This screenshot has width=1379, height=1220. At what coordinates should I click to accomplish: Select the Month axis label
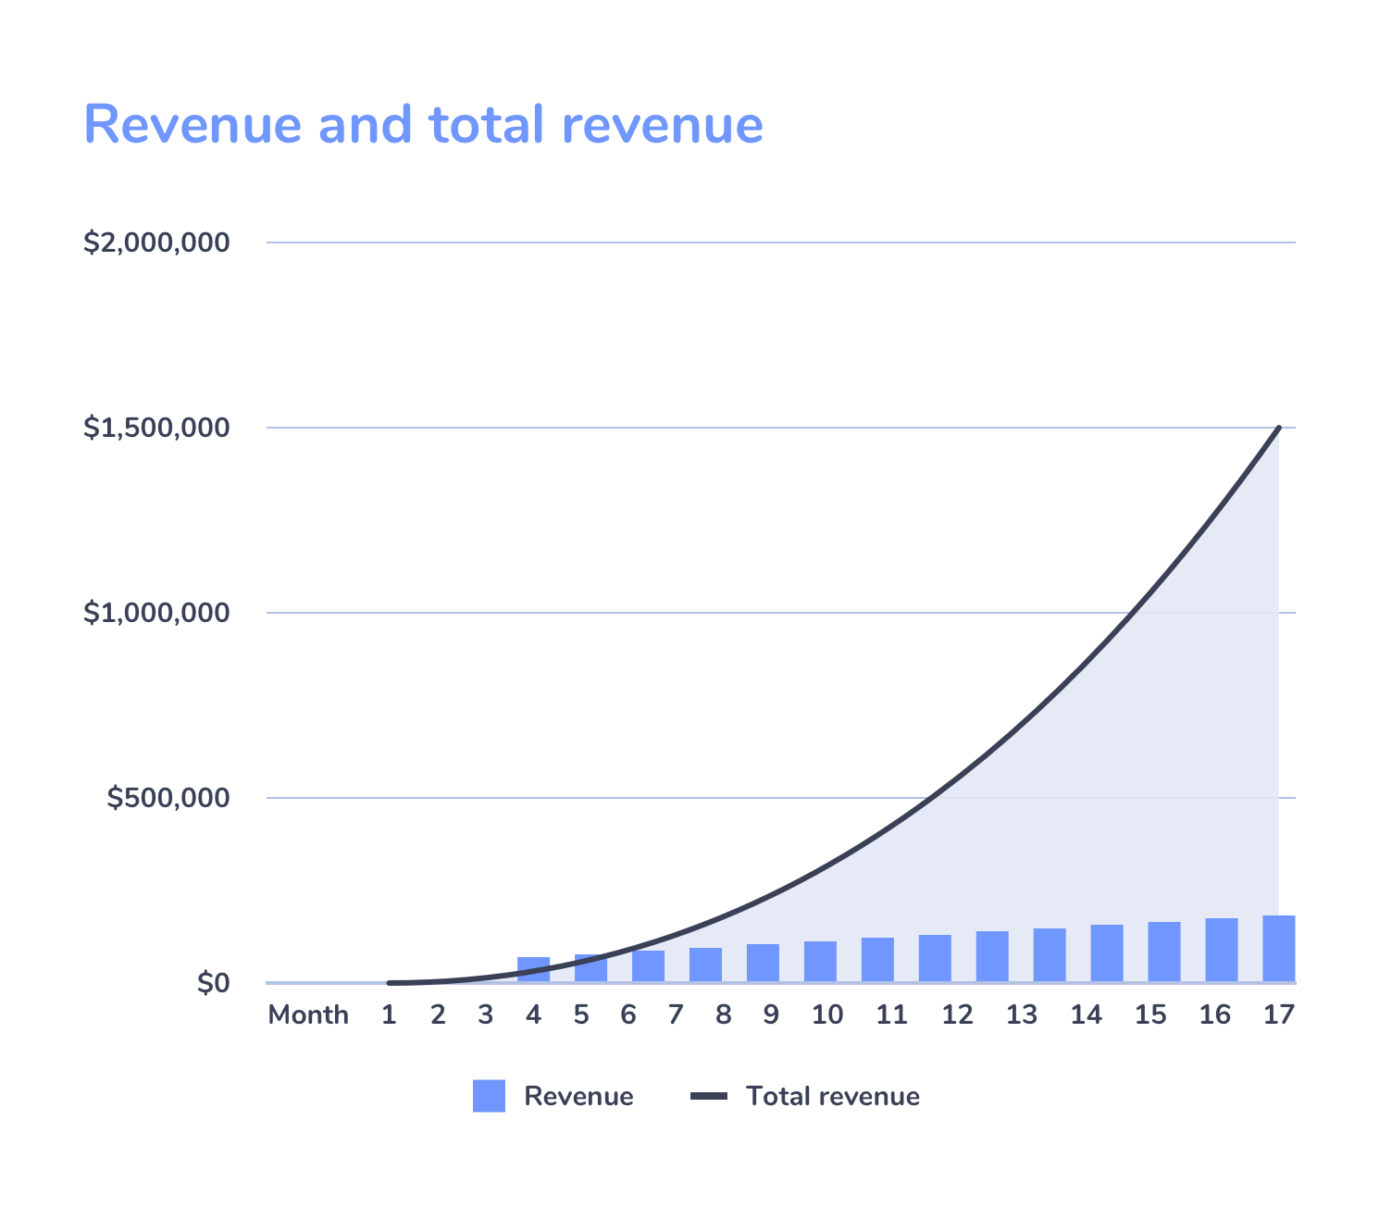[x=309, y=1015]
